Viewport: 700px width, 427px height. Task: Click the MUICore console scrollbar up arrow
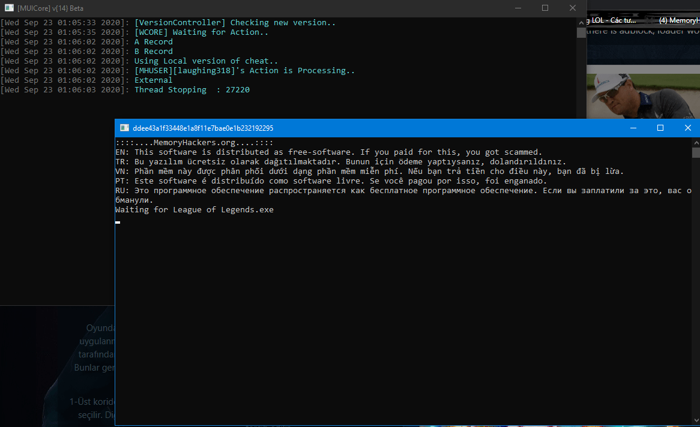click(x=581, y=22)
